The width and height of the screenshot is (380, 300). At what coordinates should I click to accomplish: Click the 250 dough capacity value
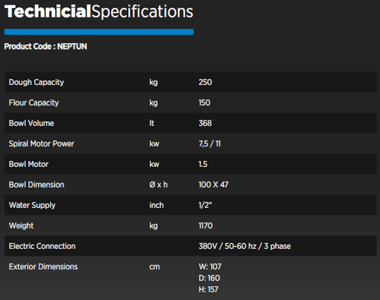tap(205, 83)
